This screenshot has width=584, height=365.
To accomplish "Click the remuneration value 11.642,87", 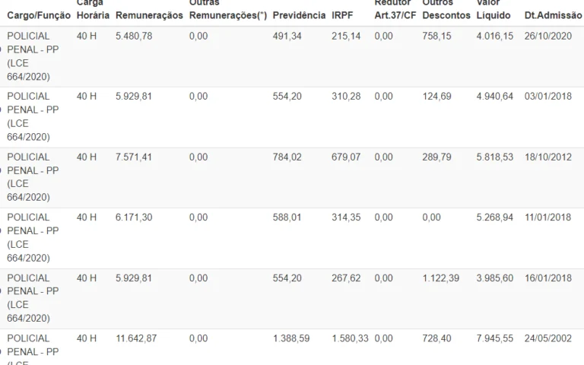I will [137, 338].
